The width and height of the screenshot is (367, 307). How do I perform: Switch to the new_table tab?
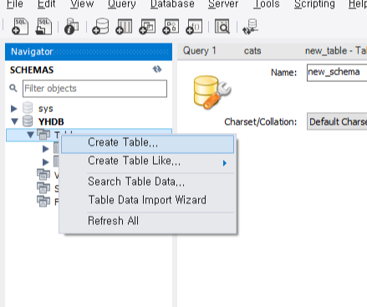coord(336,51)
